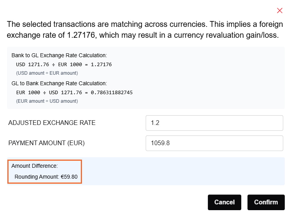Click the Adjusted Exchange Rate input field

pyautogui.click(x=214, y=123)
